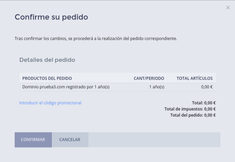This screenshot has height=162, width=235.
Task: Click the 'Total de impuestos' line
Action: tap(190, 109)
